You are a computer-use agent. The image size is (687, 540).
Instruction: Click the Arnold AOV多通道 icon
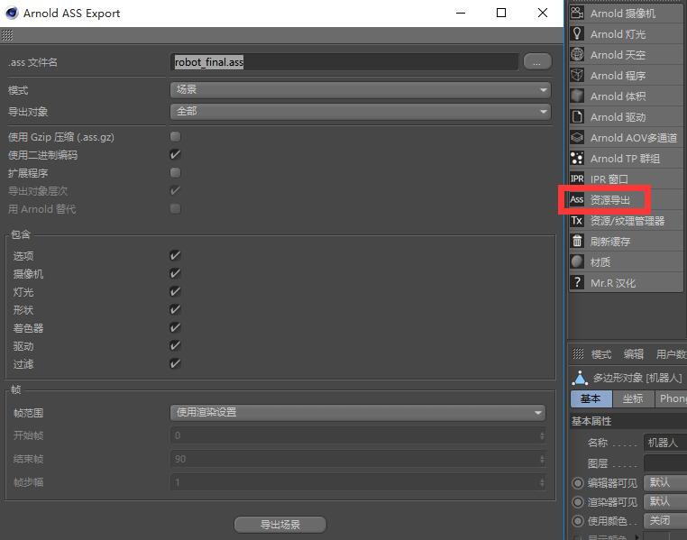point(577,137)
